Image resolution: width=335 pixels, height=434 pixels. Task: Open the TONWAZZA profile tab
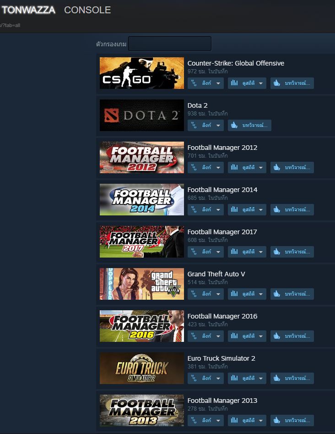coord(28,10)
